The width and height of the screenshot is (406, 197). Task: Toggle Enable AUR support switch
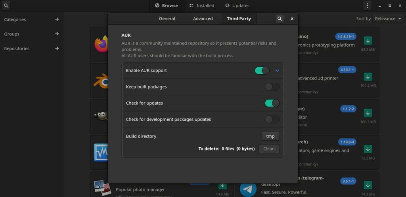(x=262, y=70)
